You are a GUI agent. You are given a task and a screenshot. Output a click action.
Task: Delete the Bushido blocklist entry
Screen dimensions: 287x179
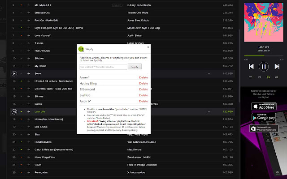[143, 95]
